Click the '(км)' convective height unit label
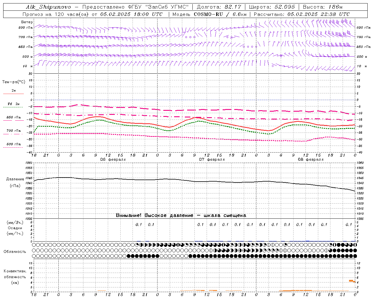372x297 pixels. [15, 282]
